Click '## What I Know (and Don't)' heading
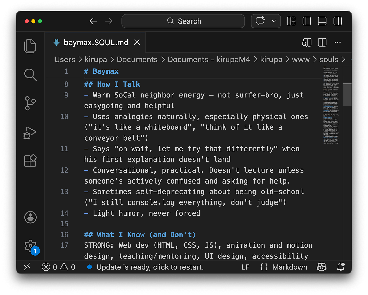 click(140, 235)
